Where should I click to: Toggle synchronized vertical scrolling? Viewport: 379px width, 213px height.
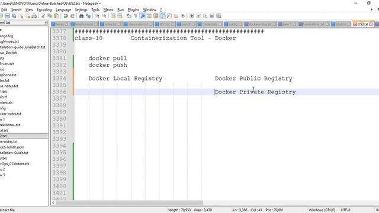[x=113, y=16]
